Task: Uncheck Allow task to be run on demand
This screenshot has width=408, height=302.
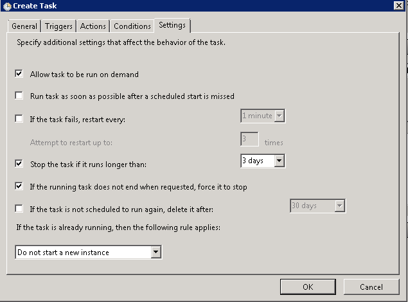Action: tap(19, 75)
